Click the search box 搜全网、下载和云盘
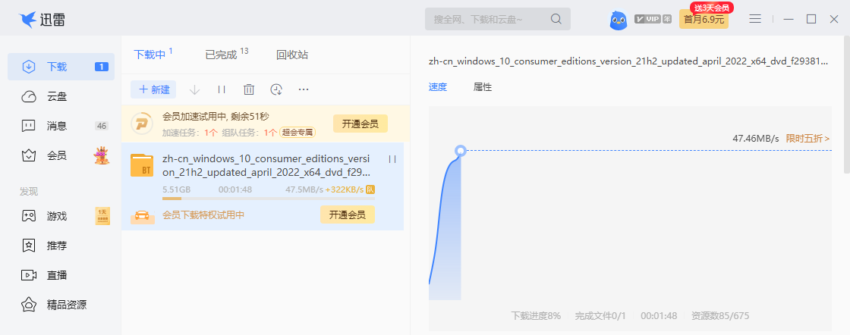 pos(498,19)
